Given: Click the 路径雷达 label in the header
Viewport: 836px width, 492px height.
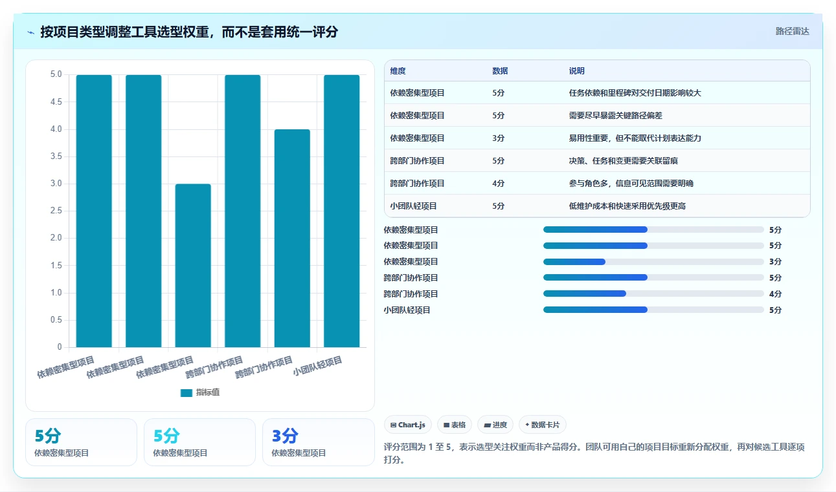Looking at the screenshot, I should (793, 31).
